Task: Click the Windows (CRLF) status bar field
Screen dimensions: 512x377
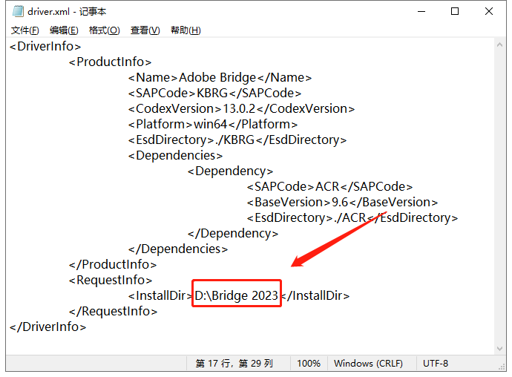Action: (x=368, y=364)
